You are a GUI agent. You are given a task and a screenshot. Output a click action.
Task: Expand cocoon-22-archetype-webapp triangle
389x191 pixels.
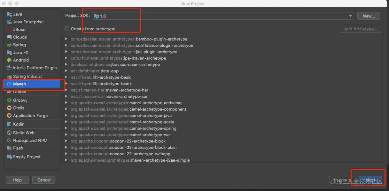click(66, 154)
